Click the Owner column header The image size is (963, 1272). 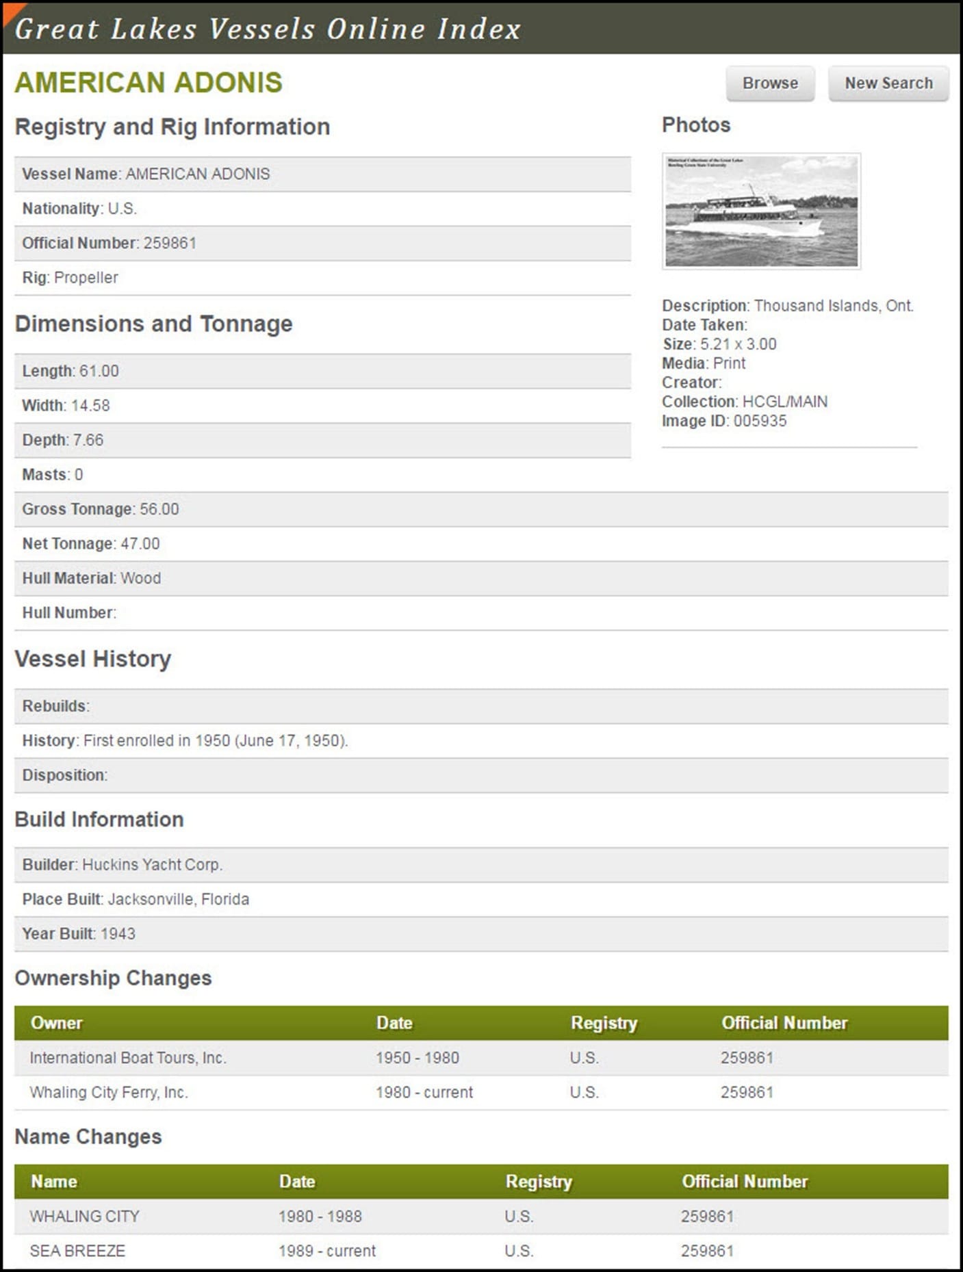[x=56, y=1023]
